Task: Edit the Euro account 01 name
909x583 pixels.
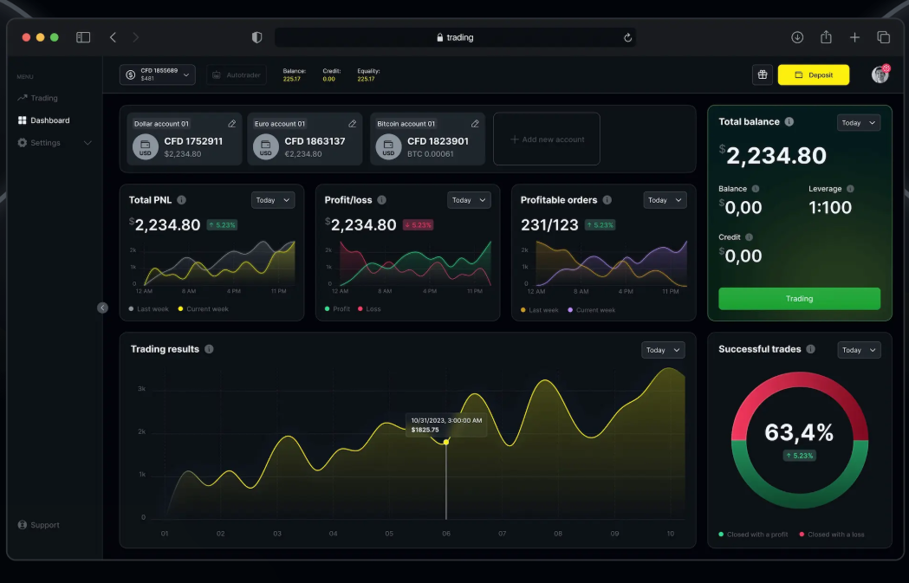Action: pyautogui.click(x=352, y=123)
